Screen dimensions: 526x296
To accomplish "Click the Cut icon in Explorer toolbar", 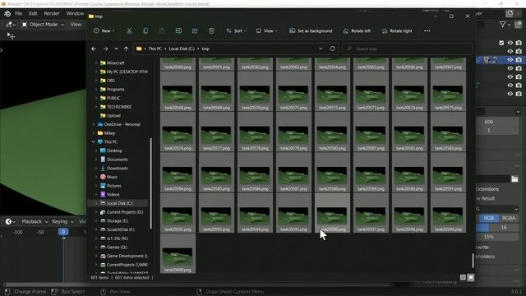I will tap(129, 31).
